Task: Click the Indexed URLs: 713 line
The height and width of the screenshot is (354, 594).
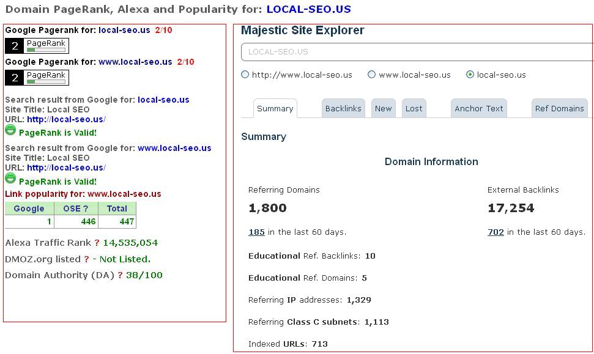Action: 288,344
